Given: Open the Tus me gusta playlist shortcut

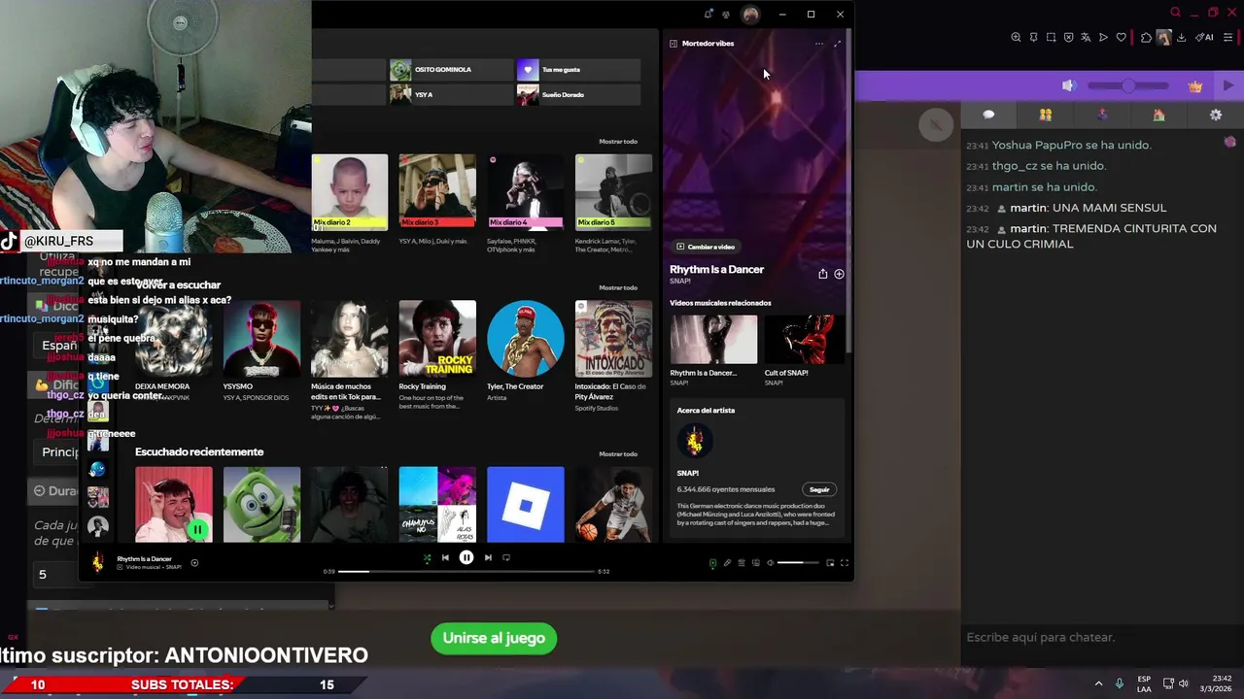Looking at the screenshot, I should point(578,70).
